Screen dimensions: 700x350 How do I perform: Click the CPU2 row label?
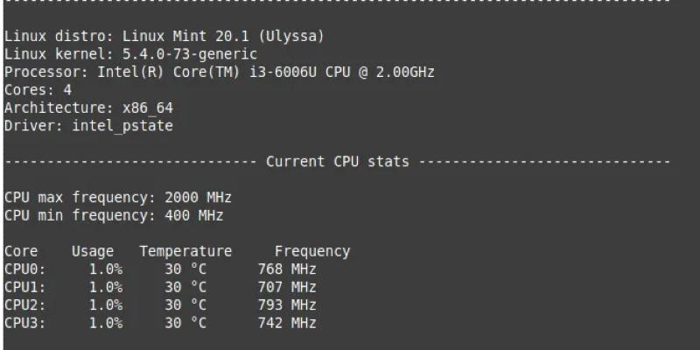(24, 305)
